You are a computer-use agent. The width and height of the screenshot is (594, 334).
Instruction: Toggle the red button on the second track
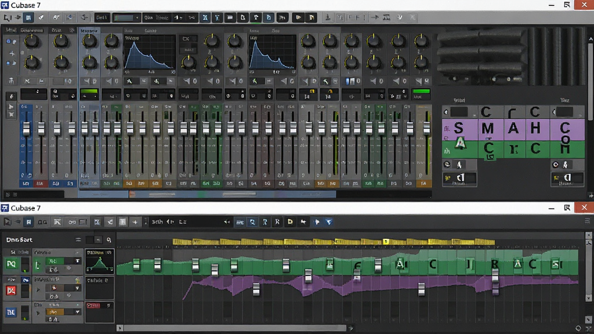pos(11,291)
